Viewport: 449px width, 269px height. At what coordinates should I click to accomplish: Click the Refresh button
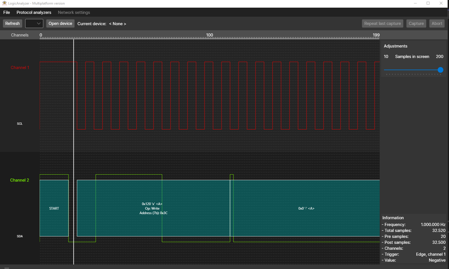coord(12,23)
